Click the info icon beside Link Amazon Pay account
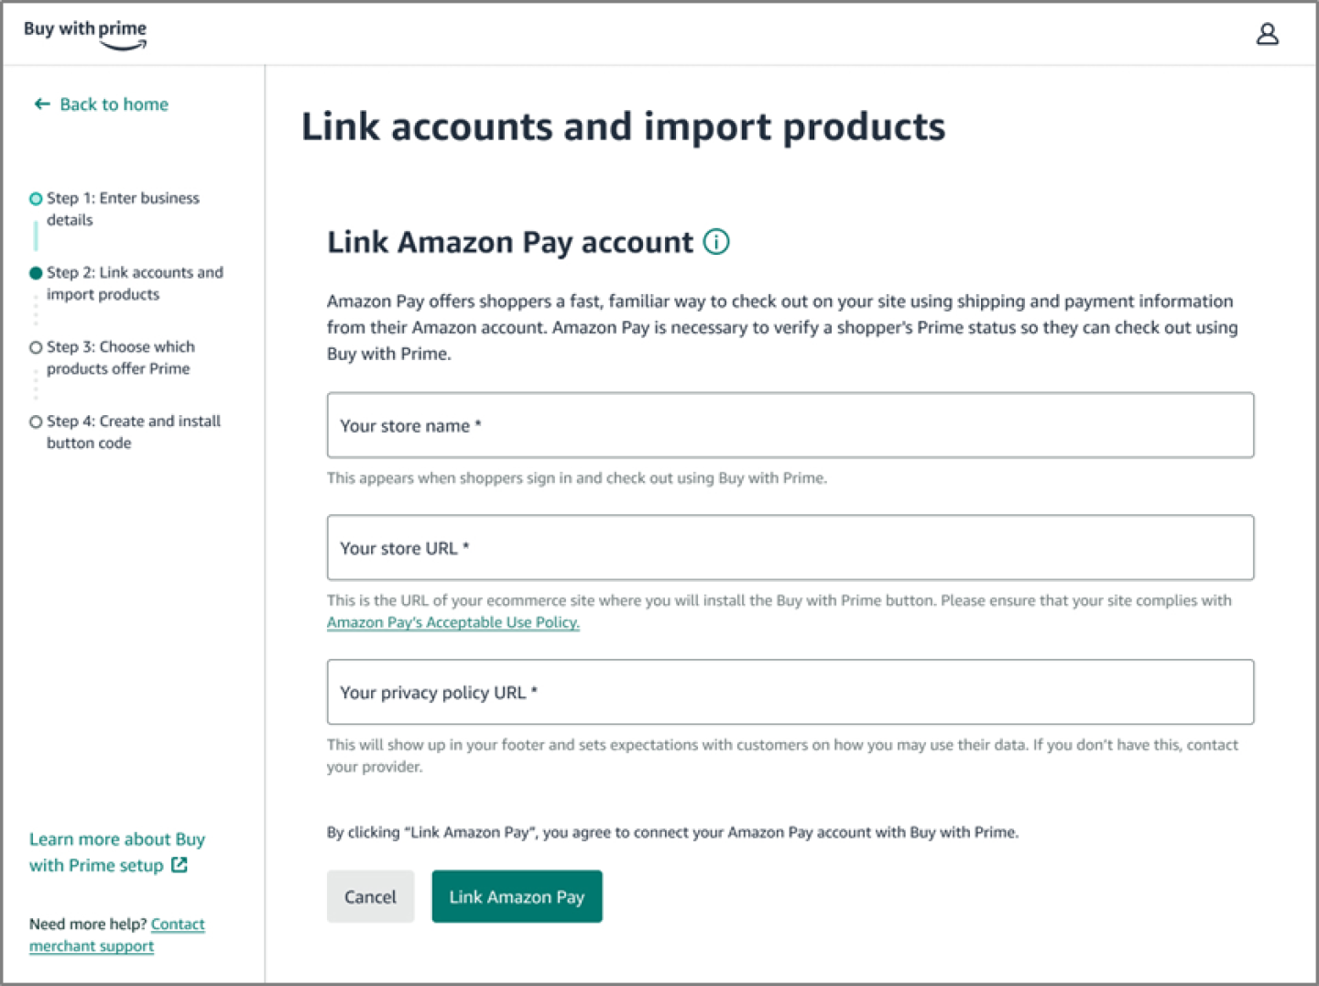The height and width of the screenshot is (986, 1319). [717, 241]
